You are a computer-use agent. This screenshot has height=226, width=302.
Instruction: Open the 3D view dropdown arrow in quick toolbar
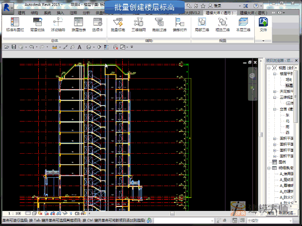click(x=94, y=47)
